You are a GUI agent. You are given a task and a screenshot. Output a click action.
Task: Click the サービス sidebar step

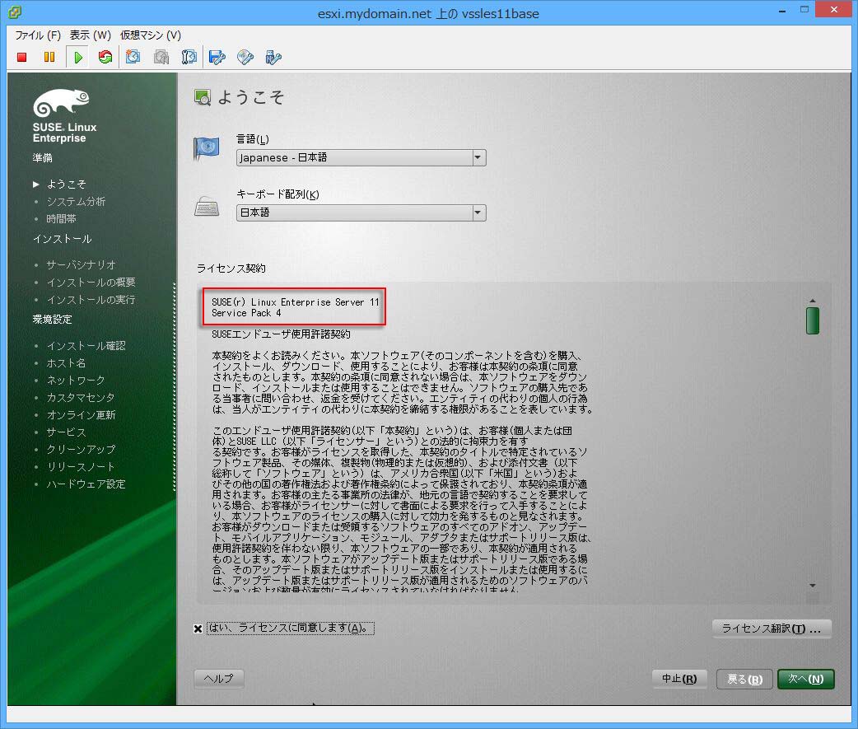click(x=66, y=432)
